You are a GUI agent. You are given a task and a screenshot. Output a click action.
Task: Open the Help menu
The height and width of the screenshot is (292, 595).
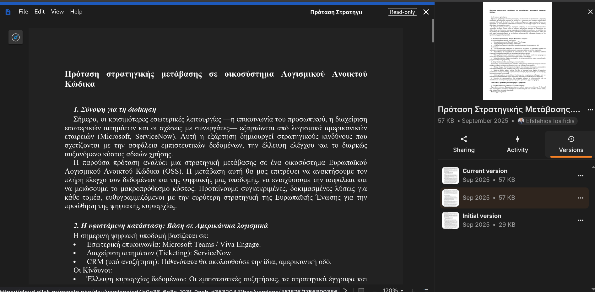coord(76,12)
